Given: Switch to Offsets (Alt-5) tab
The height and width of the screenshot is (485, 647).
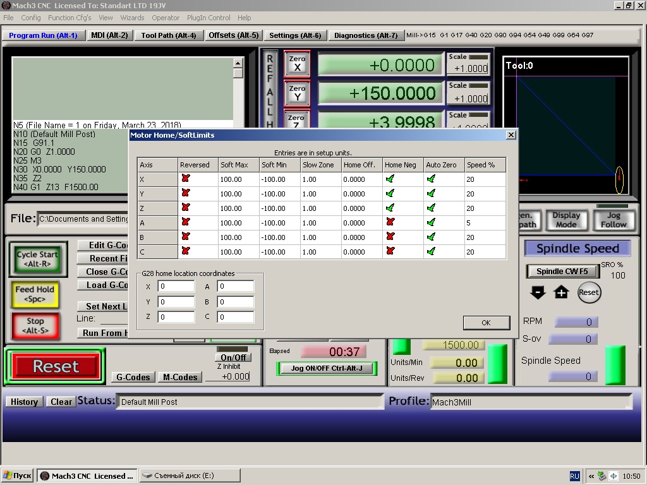Looking at the screenshot, I should (x=234, y=35).
